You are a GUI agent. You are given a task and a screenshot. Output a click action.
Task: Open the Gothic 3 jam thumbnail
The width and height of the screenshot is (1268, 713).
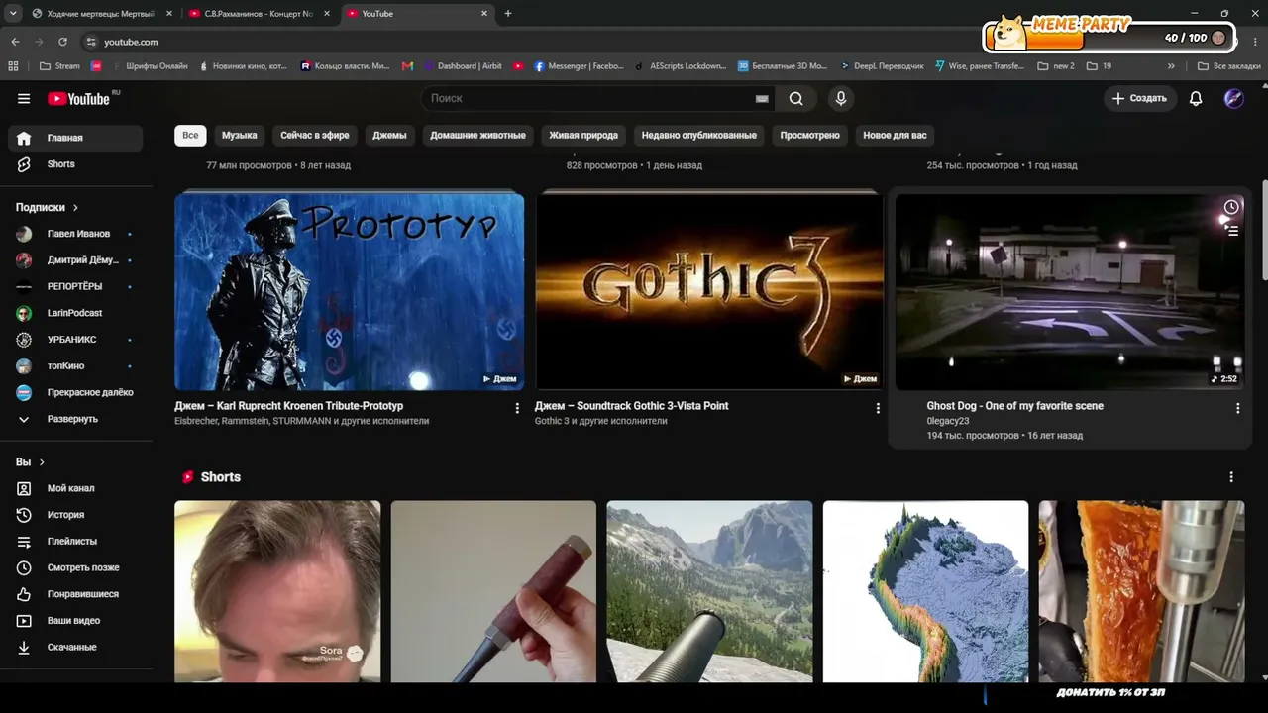(x=707, y=291)
